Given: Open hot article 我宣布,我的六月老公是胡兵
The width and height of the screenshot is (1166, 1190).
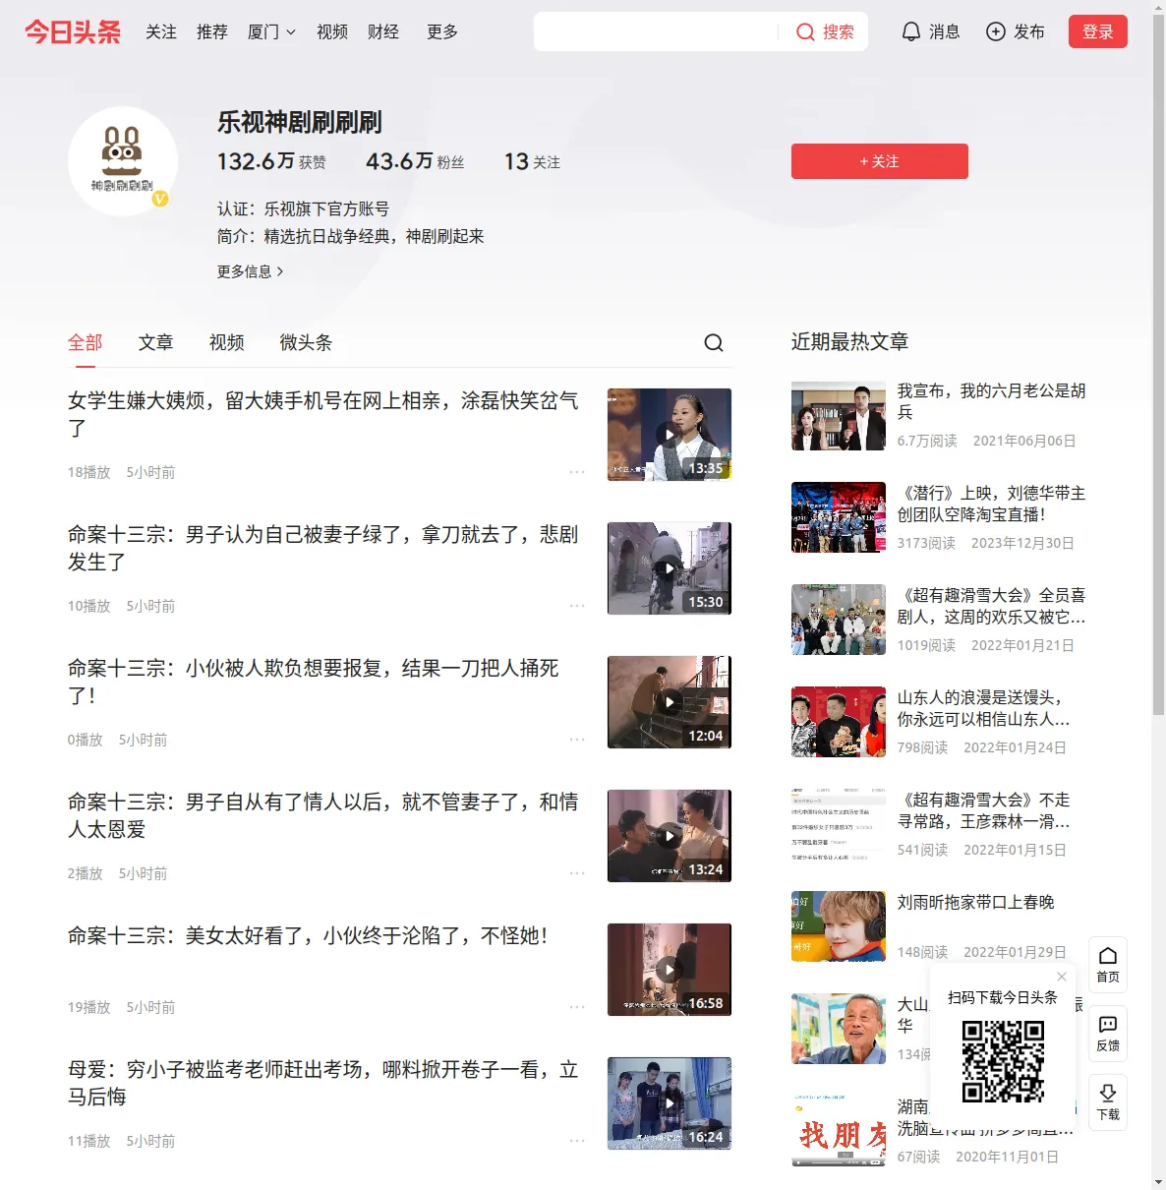Looking at the screenshot, I should 992,401.
